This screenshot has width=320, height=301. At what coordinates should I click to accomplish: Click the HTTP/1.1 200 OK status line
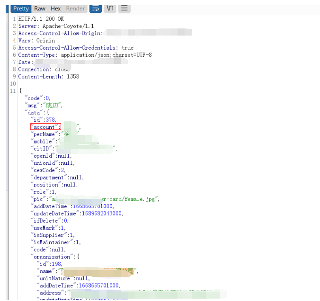pos(41,19)
